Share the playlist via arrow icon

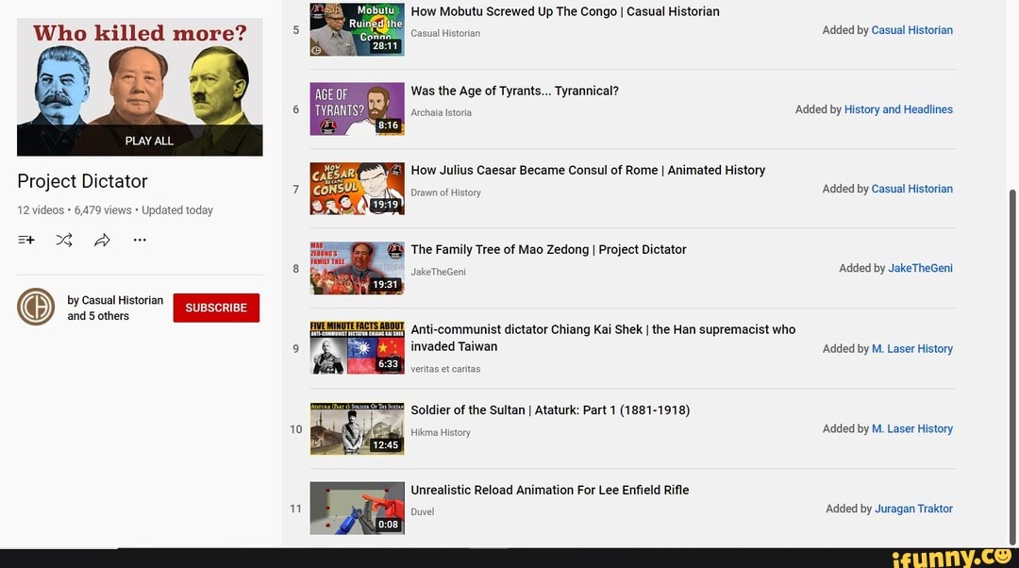(x=102, y=240)
